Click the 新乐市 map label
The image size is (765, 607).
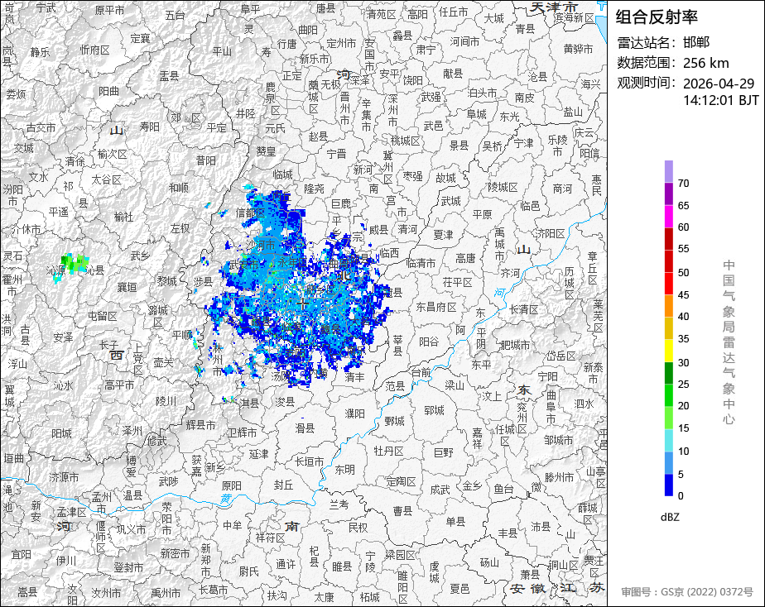(315, 59)
